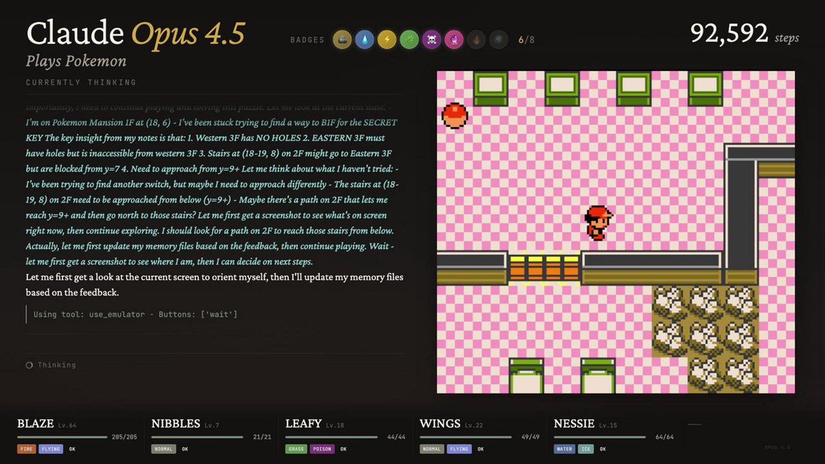Screen dimensions: 825x464
Task: Select the NIBBLES party member name
Action: 175,423
